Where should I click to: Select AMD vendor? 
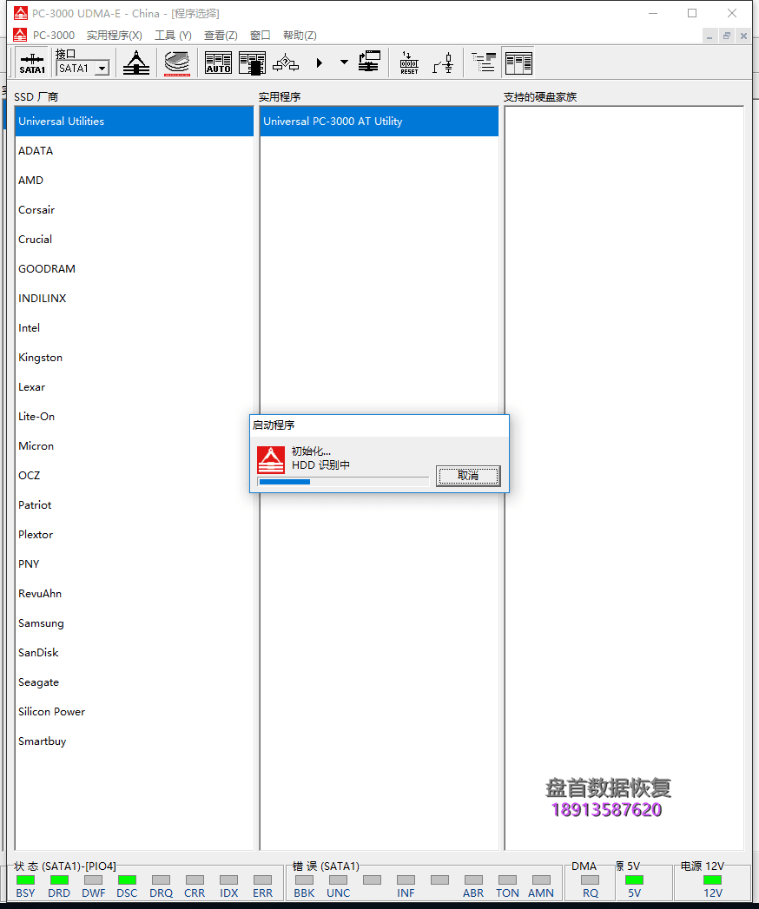[134, 181]
